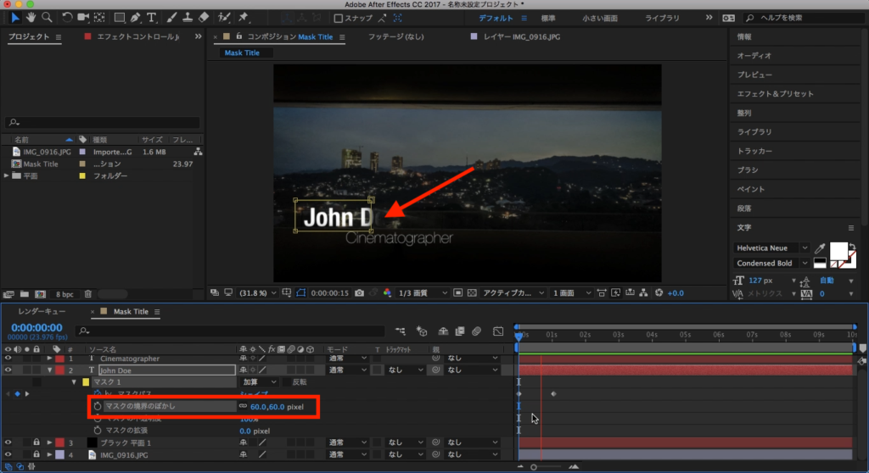Image resolution: width=869 pixels, height=473 pixels.
Task: Open the 加算 mask mode dropdown
Action: [x=261, y=382]
